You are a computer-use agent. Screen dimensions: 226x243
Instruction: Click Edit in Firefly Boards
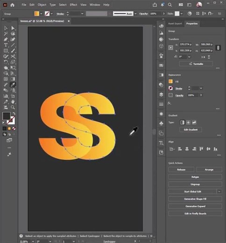[195, 214]
